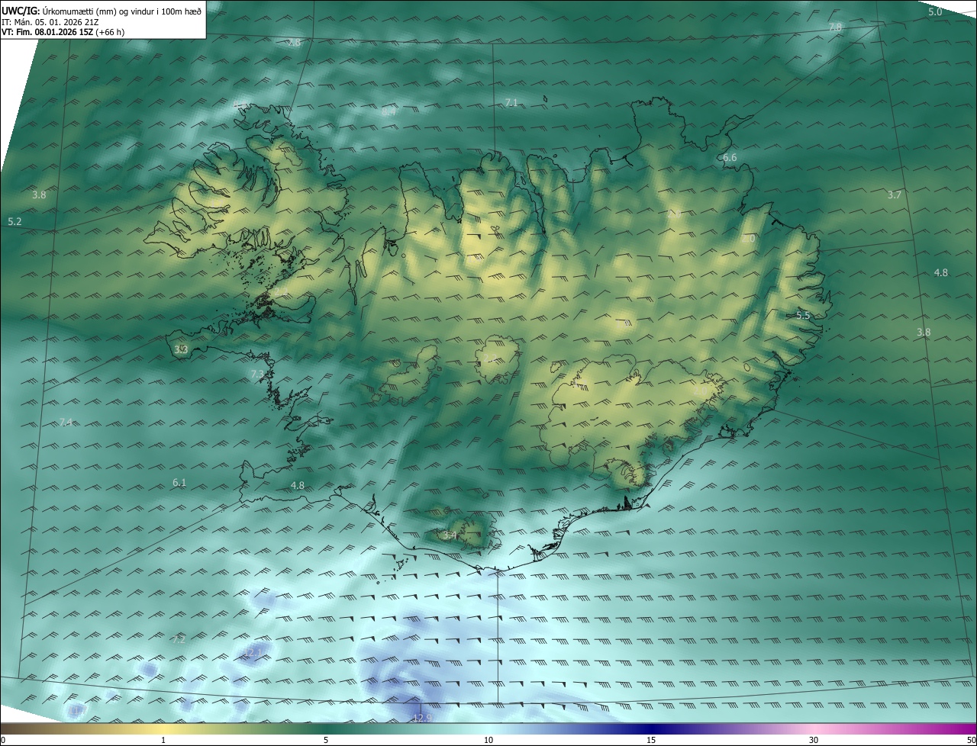Click the colorbar tick label 1
The image size is (977, 746).
[163, 740]
